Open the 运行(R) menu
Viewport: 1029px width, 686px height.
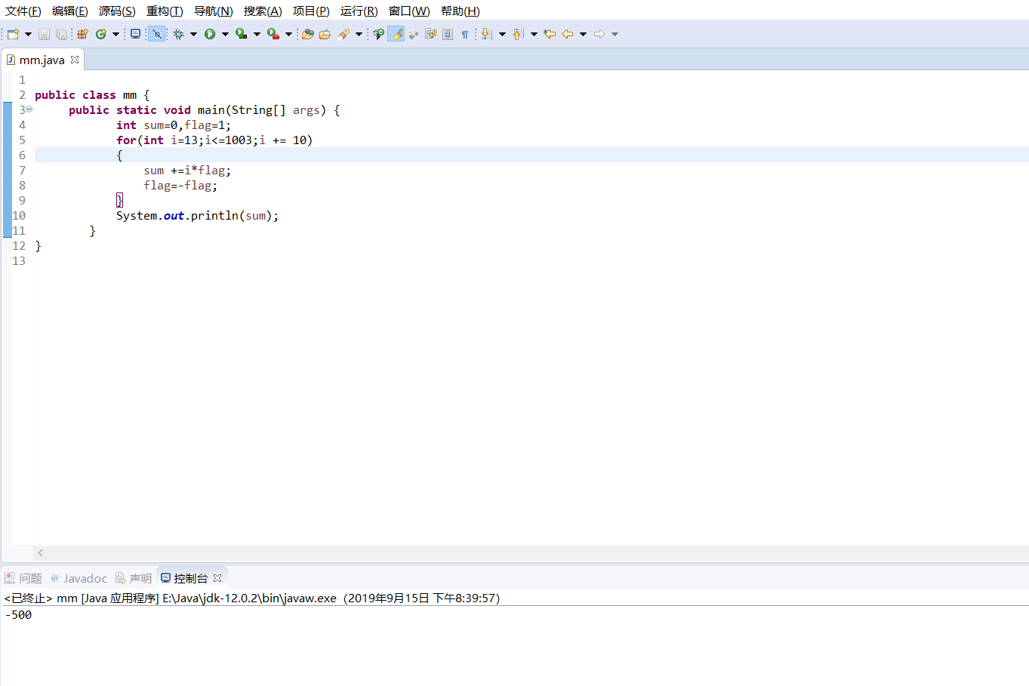tap(359, 11)
